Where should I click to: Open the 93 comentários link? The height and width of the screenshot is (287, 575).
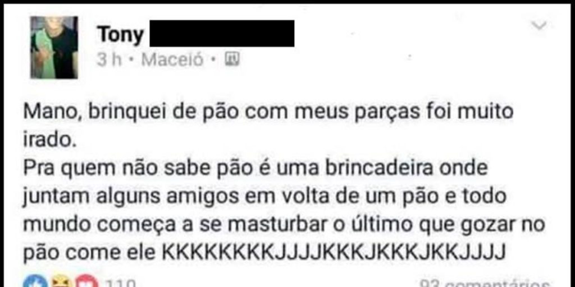(x=485, y=283)
